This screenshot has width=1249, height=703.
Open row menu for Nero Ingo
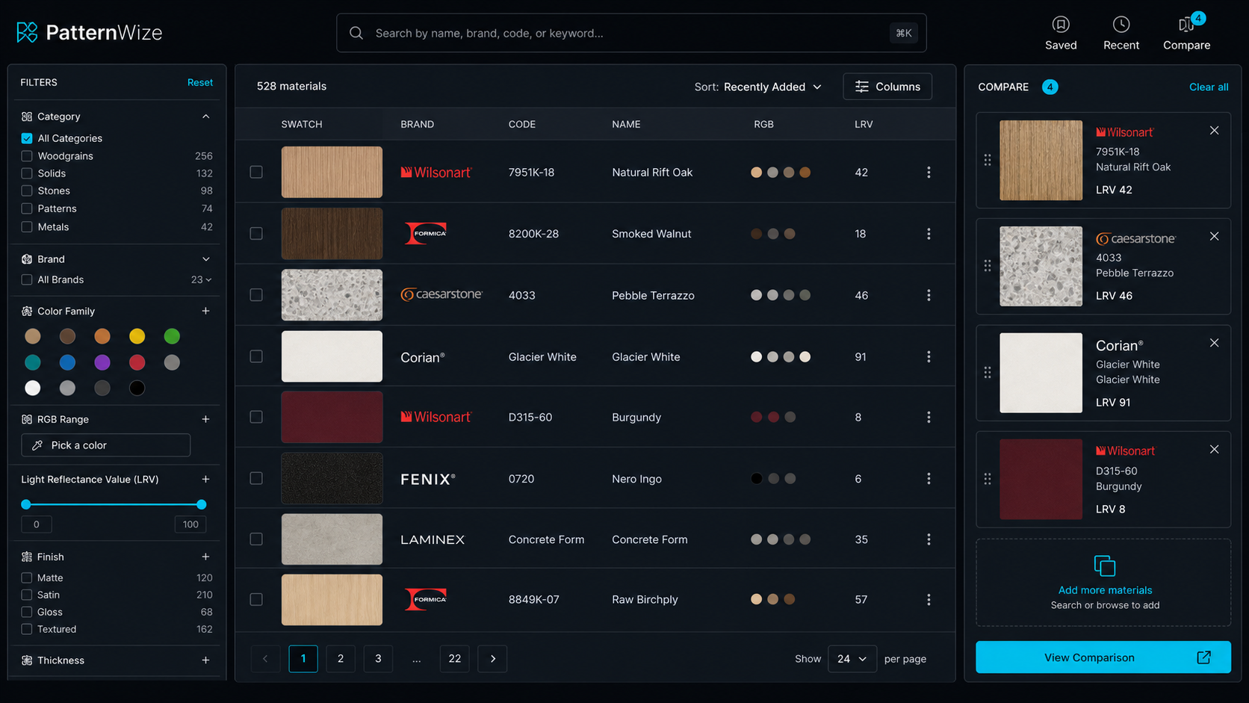pos(929,479)
